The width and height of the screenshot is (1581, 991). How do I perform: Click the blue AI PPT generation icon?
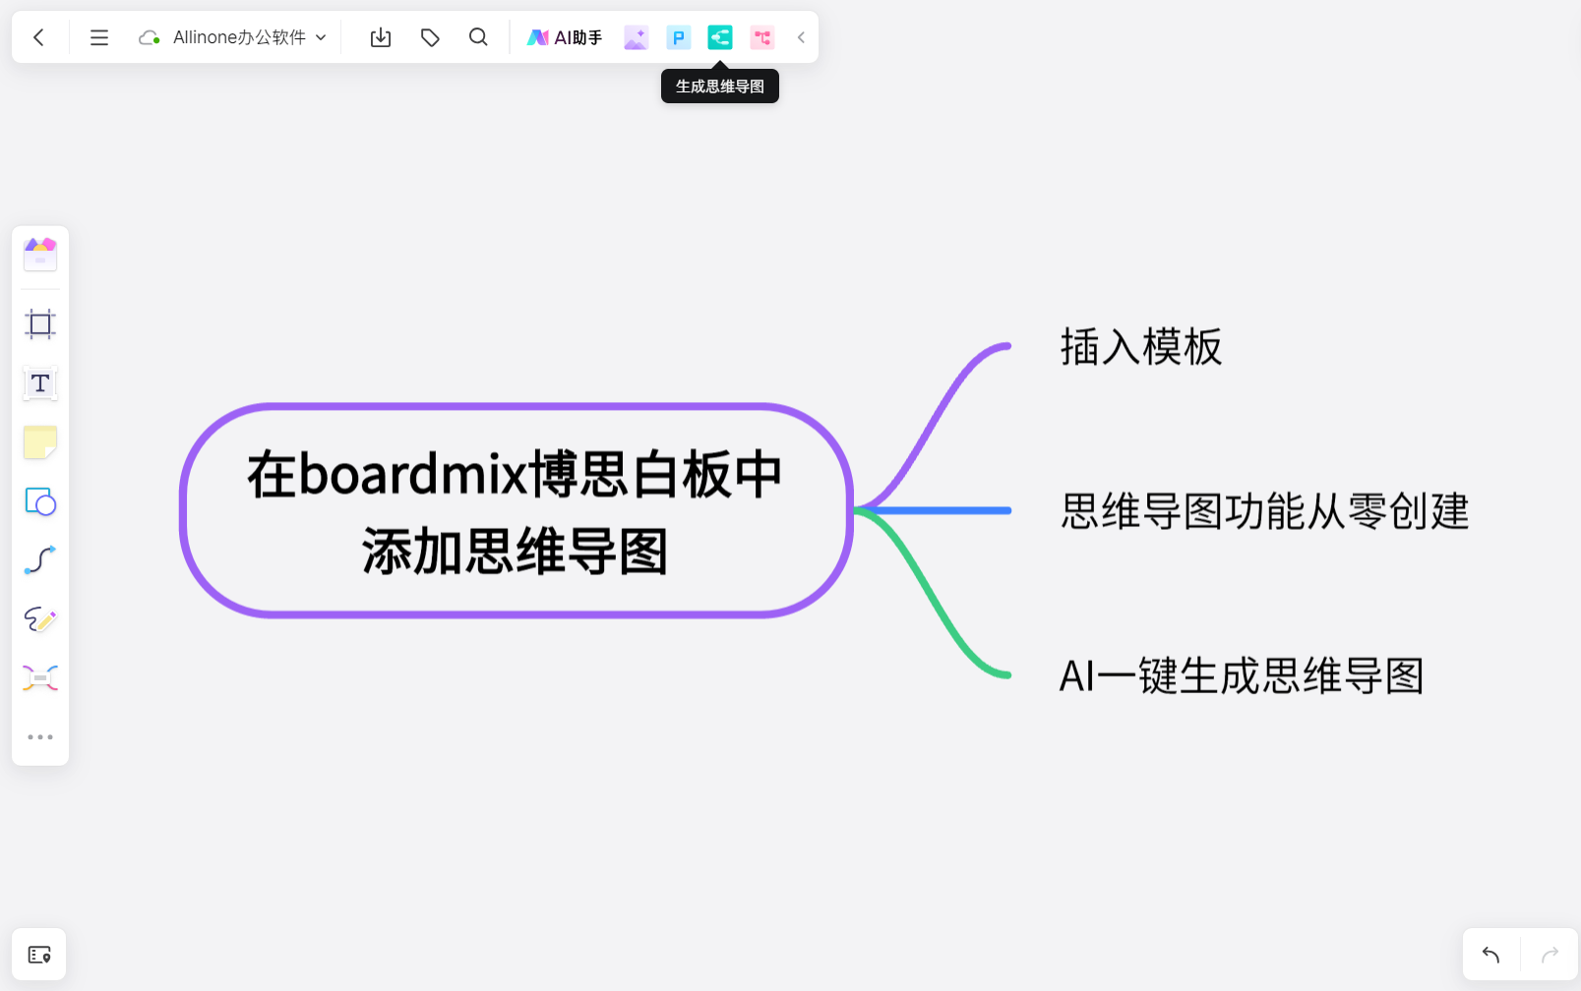coord(678,36)
